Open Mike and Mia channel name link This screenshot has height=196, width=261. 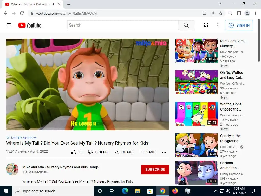(x=61, y=167)
